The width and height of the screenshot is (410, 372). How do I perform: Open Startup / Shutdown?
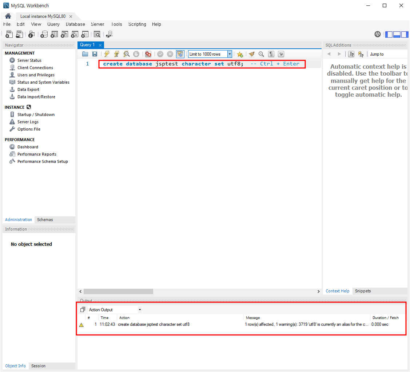click(36, 115)
